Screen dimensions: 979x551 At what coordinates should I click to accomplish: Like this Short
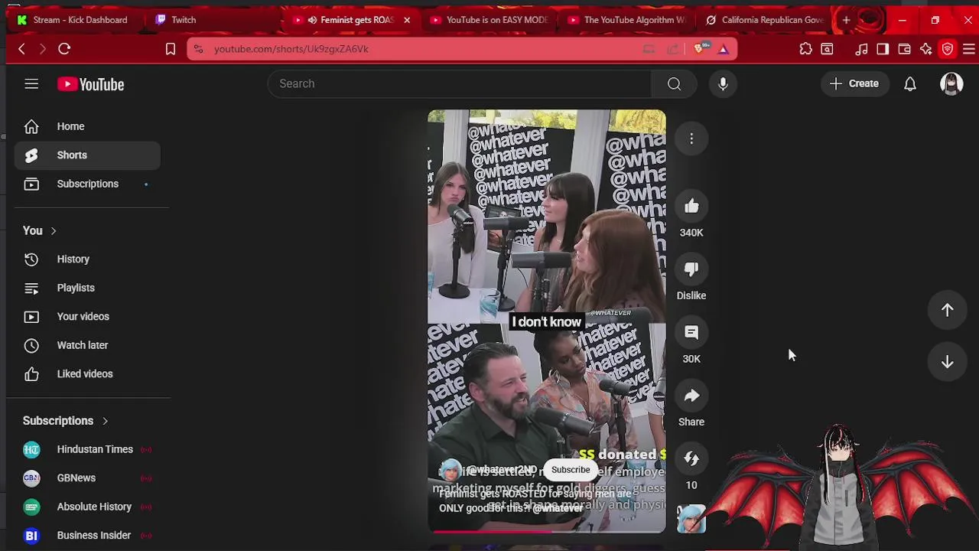691,207
